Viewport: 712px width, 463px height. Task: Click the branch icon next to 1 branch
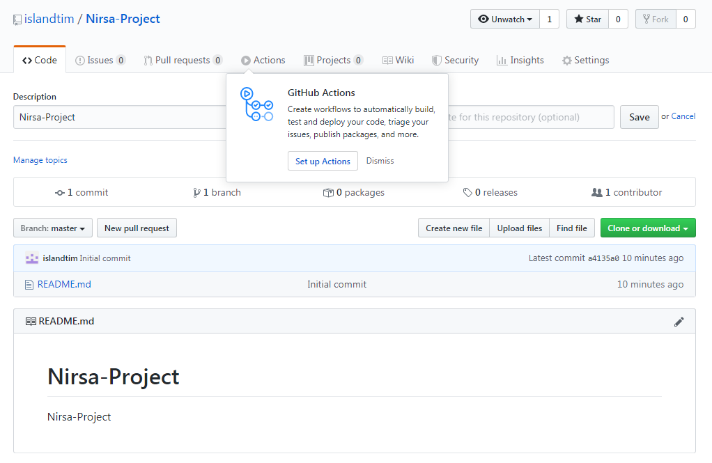(x=196, y=193)
